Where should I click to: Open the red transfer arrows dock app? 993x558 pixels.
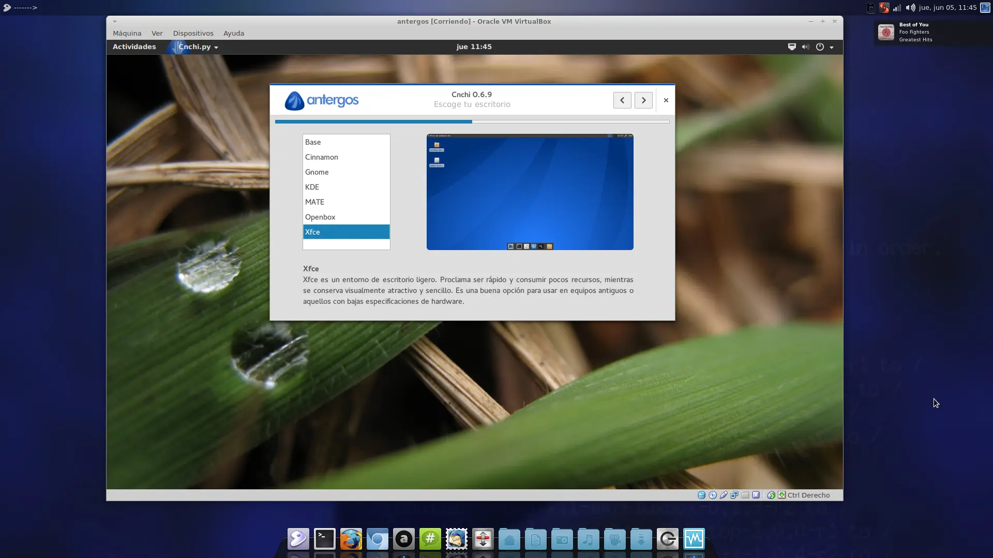pyautogui.click(x=483, y=539)
